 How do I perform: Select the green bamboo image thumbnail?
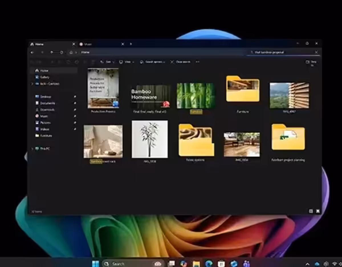(x=196, y=96)
